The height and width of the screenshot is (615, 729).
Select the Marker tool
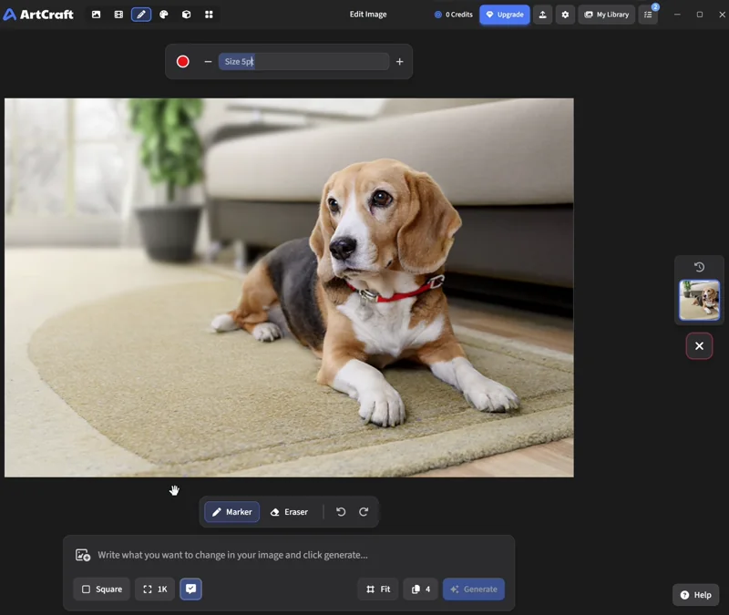[x=232, y=512]
